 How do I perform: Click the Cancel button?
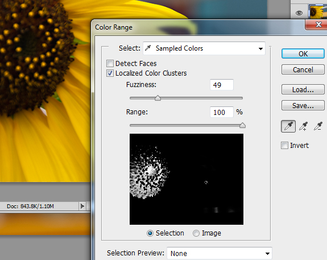coord(303,69)
